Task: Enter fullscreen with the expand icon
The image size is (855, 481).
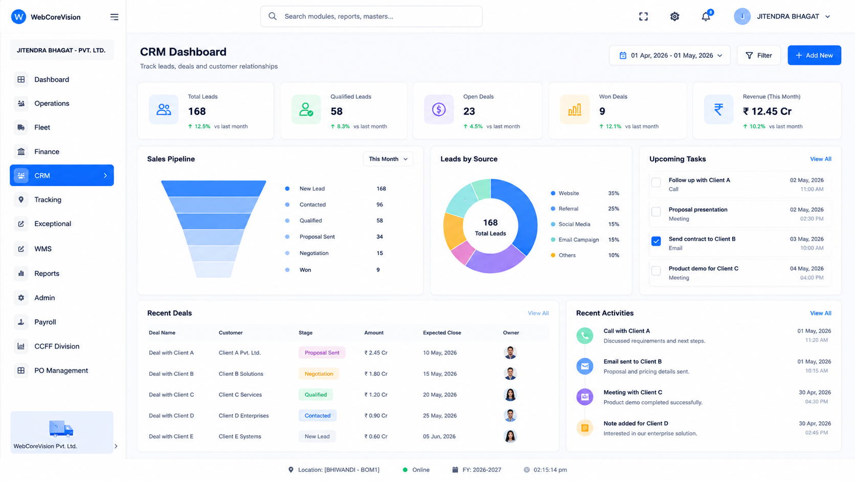Action: click(643, 16)
